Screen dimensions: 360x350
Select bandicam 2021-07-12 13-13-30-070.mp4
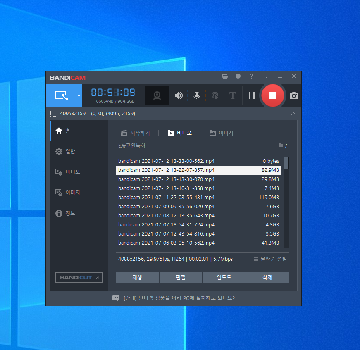coord(198,179)
